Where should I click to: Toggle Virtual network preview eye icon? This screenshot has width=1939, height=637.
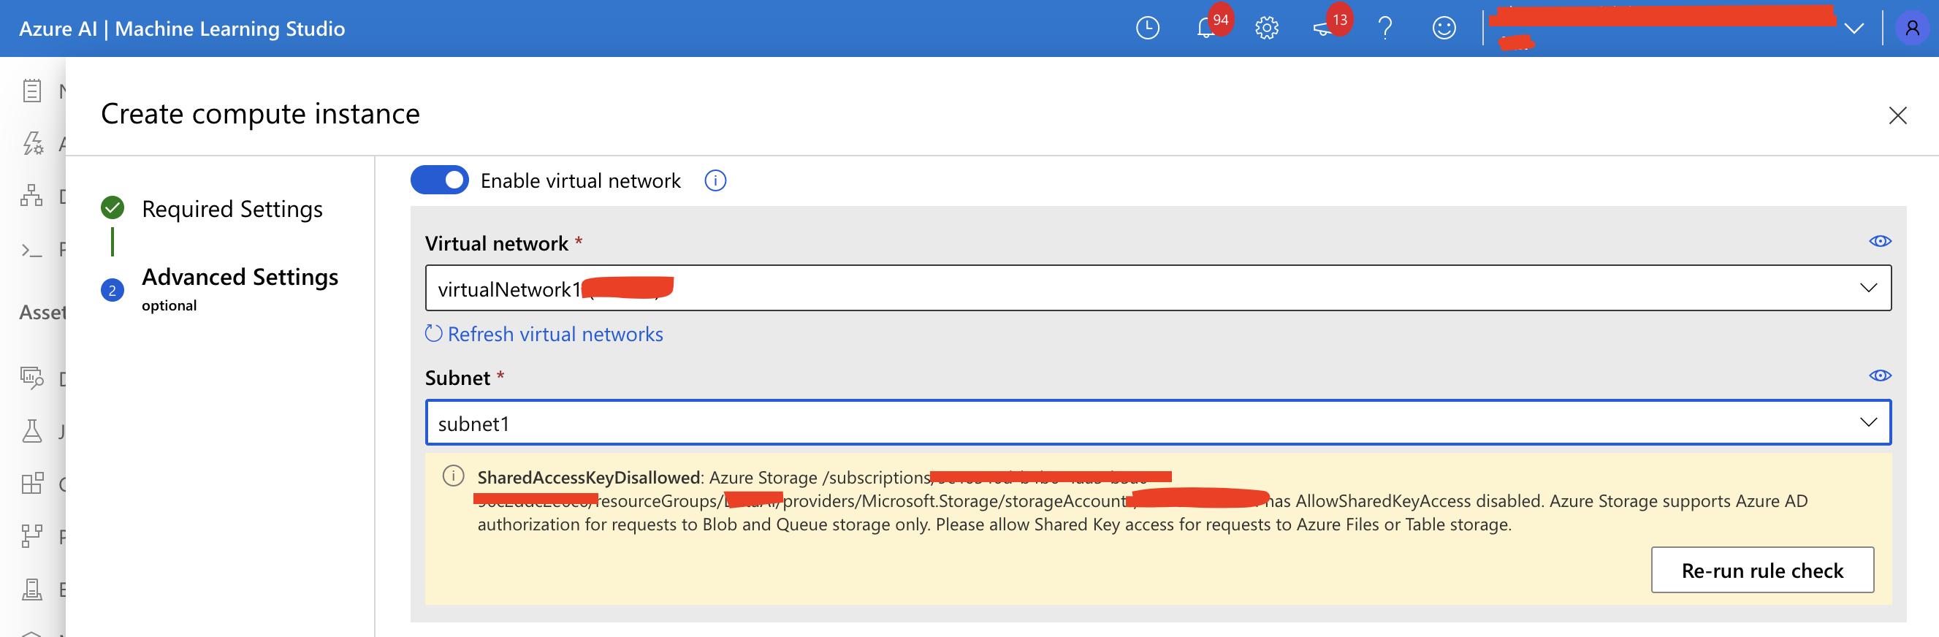pyautogui.click(x=1880, y=241)
